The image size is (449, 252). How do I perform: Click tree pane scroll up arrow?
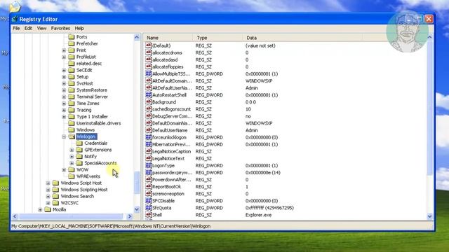pyautogui.click(x=137, y=37)
